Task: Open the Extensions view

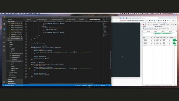Action: pyautogui.click(x=4, y=37)
